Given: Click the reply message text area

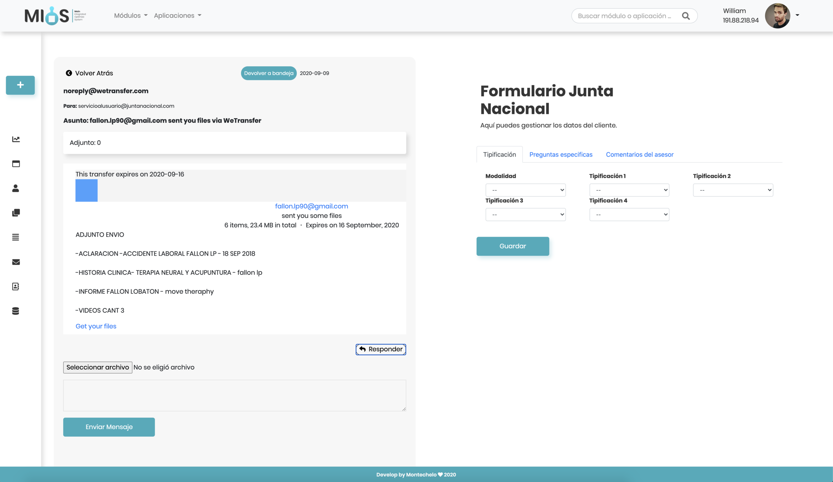Looking at the screenshot, I should pos(234,395).
